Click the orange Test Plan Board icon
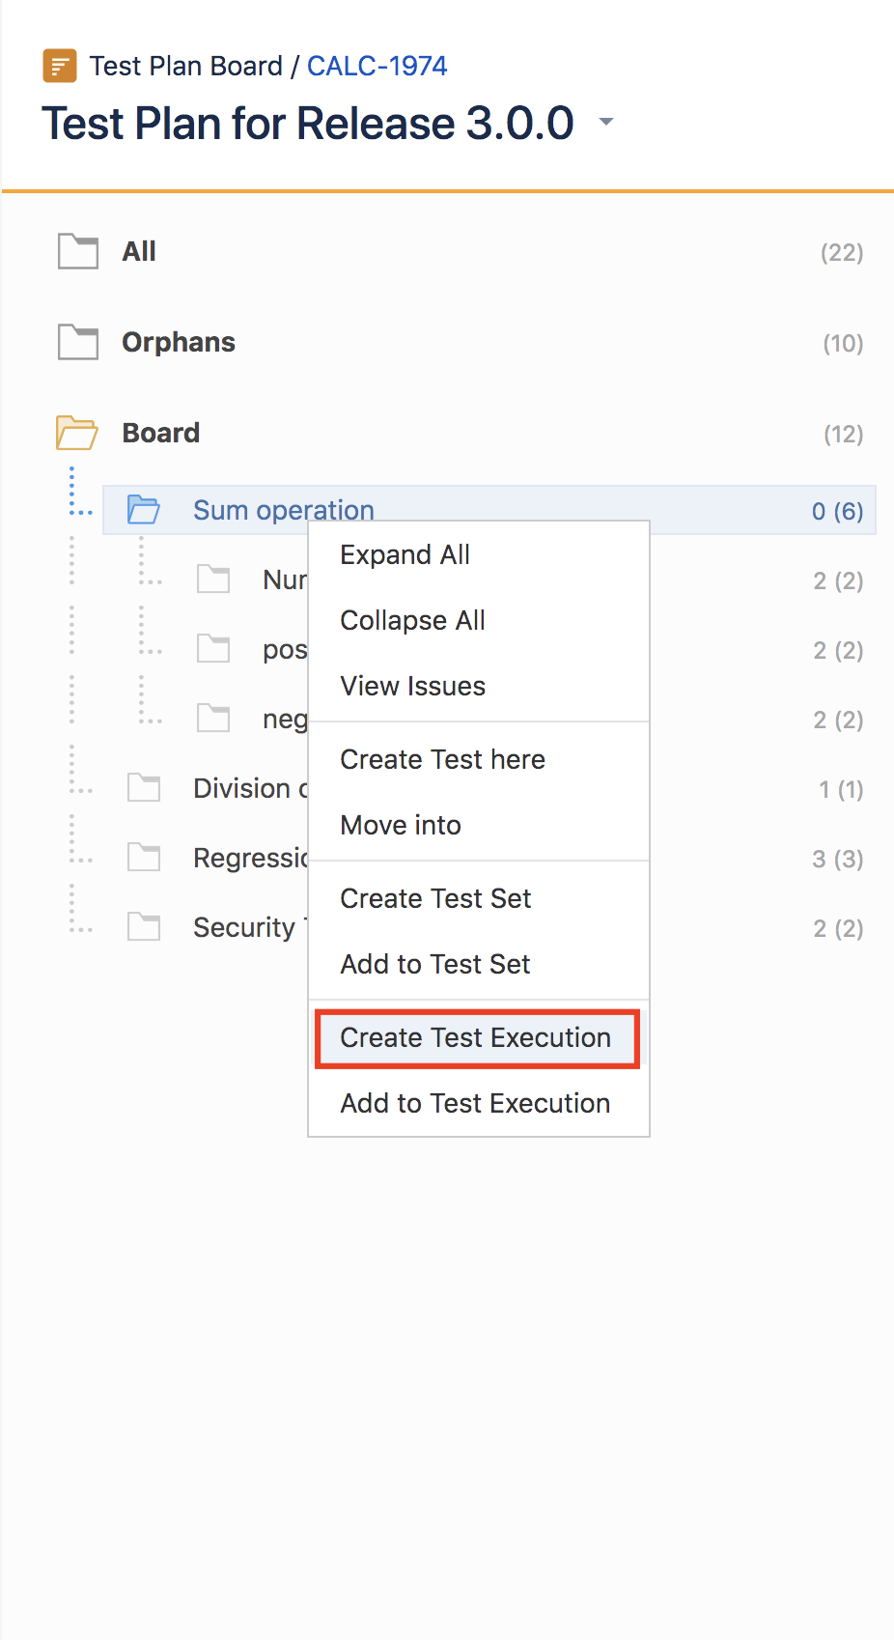The image size is (894, 1640). tap(60, 67)
